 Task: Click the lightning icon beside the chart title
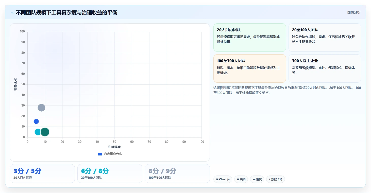[12, 13]
